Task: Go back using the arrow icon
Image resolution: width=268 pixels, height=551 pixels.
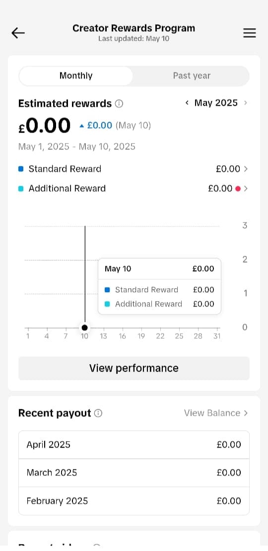Action: pos(18,33)
